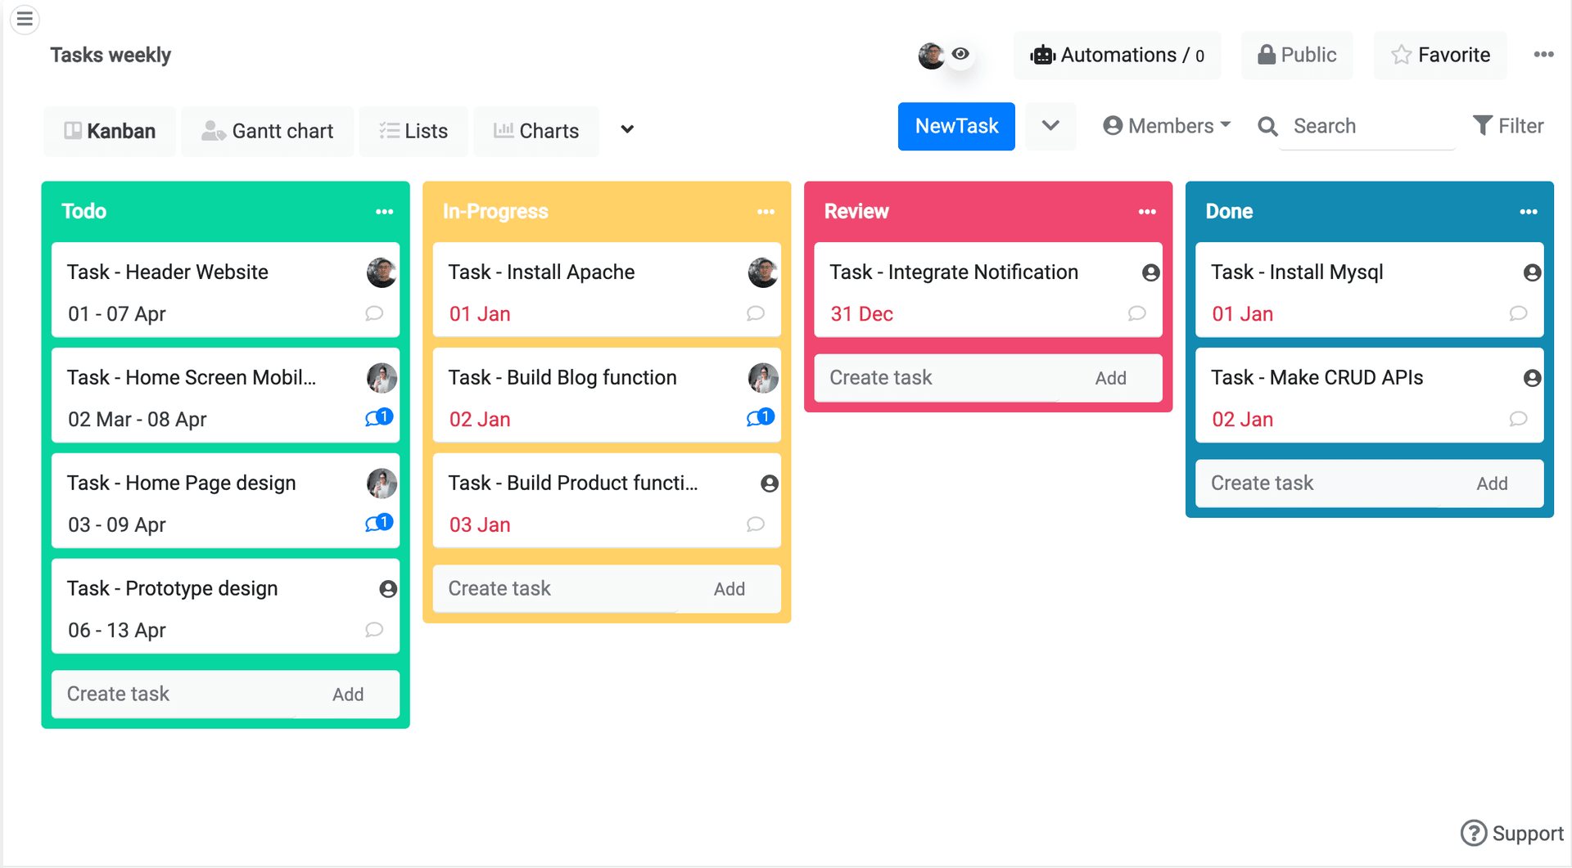Open the Todo column options menu

coord(384,212)
